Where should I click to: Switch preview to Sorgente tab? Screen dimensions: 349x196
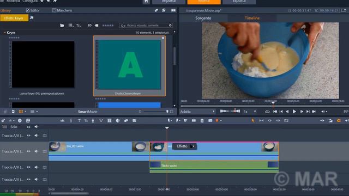tap(203, 18)
